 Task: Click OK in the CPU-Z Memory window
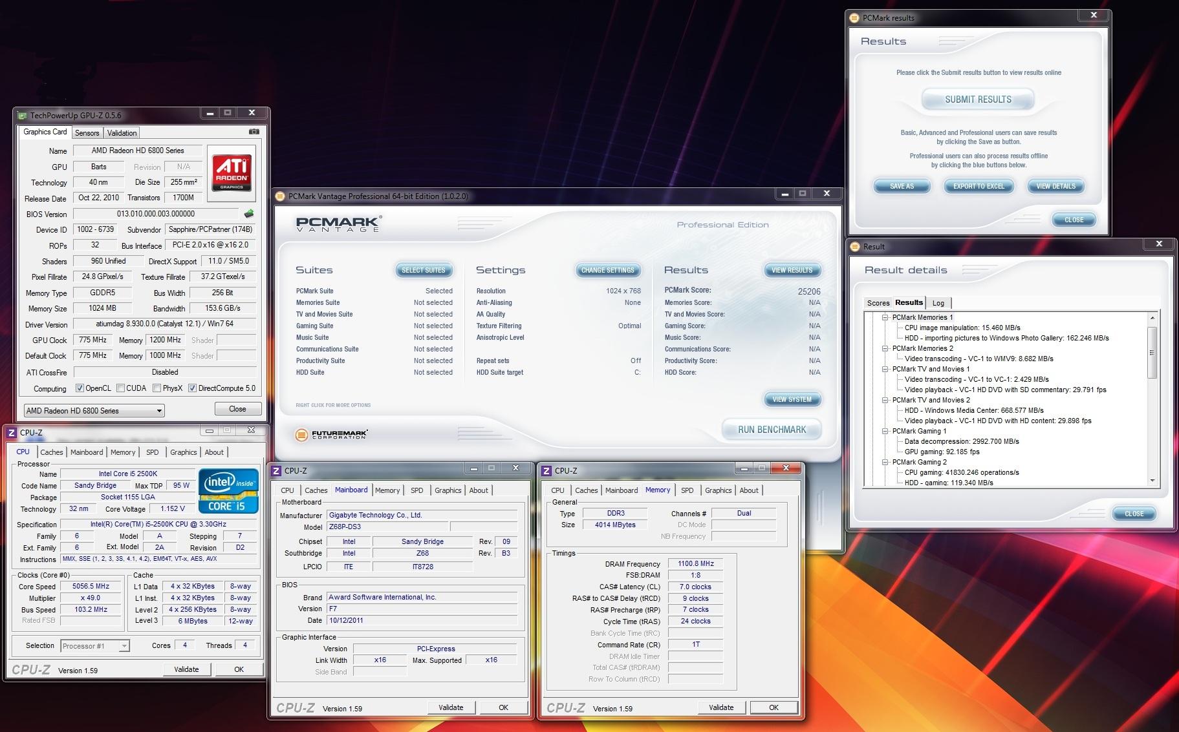pyautogui.click(x=773, y=707)
